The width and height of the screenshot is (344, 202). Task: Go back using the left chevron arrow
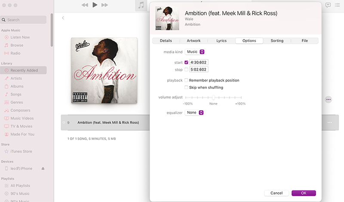[x=63, y=18]
